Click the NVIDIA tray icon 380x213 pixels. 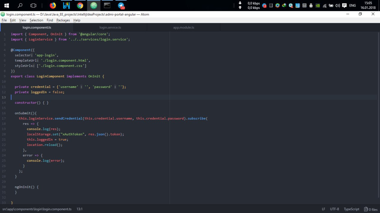318,5
